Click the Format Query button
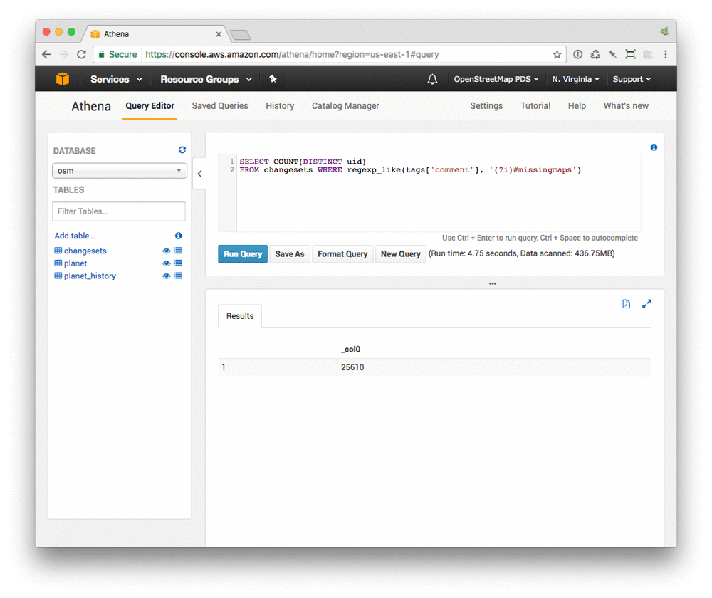Screen dimensions: 712x598 pyautogui.click(x=342, y=254)
